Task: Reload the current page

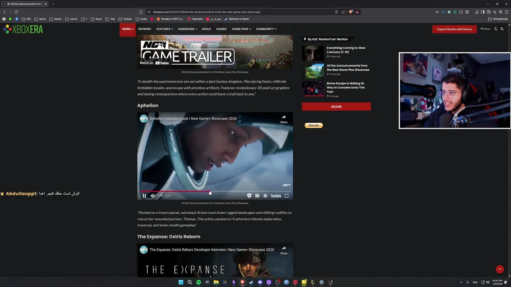Action: pyautogui.click(x=16, y=12)
